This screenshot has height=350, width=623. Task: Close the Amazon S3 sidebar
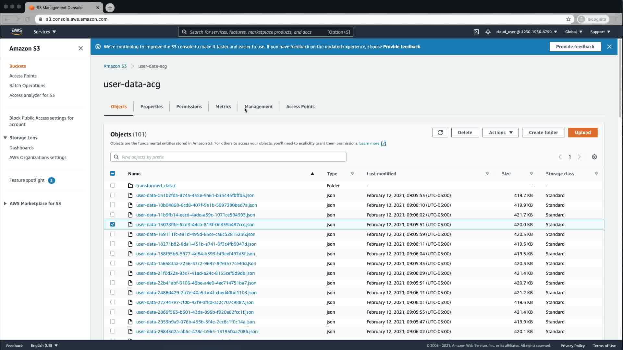(81, 48)
